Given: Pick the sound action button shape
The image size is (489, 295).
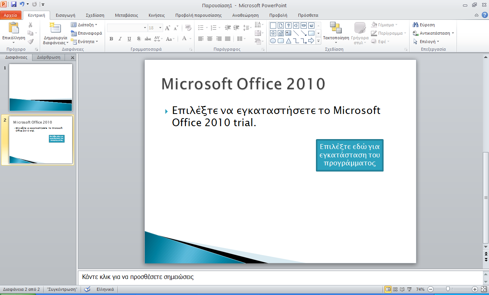Looking at the screenshot, I should (296, 26).
